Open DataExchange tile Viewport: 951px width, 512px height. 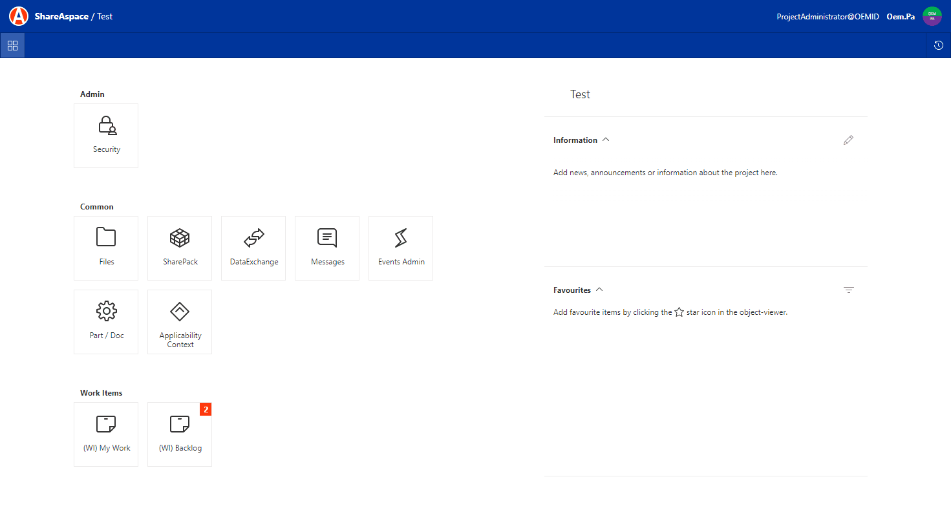(253, 248)
